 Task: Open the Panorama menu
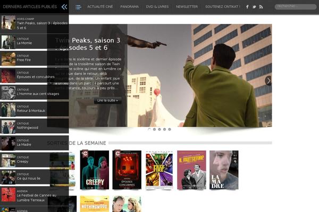coord(129,7)
